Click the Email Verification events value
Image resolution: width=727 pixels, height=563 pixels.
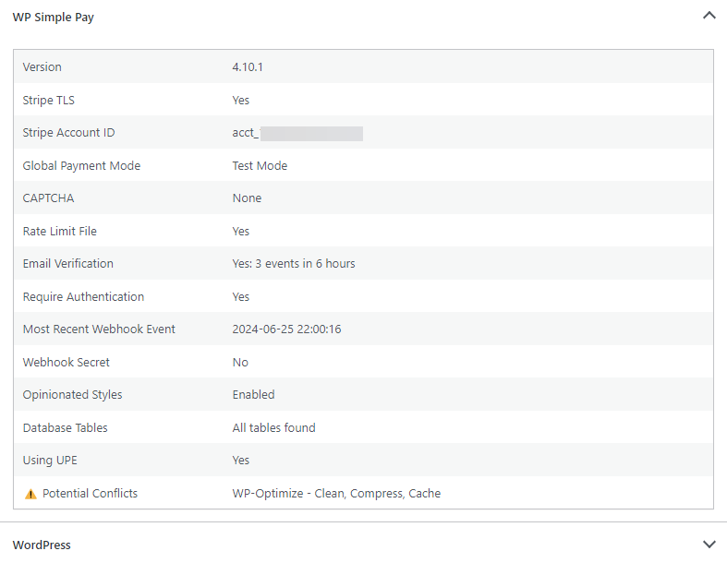[x=294, y=264]
